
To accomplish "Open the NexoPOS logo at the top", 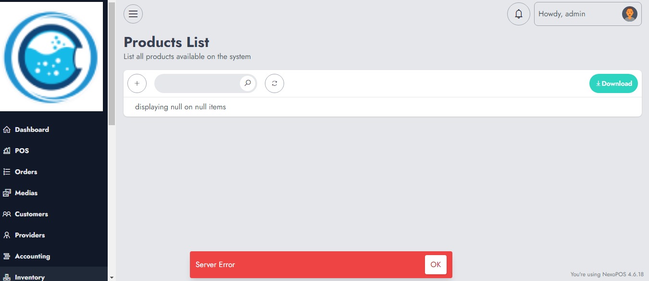I will click(51, 56).
